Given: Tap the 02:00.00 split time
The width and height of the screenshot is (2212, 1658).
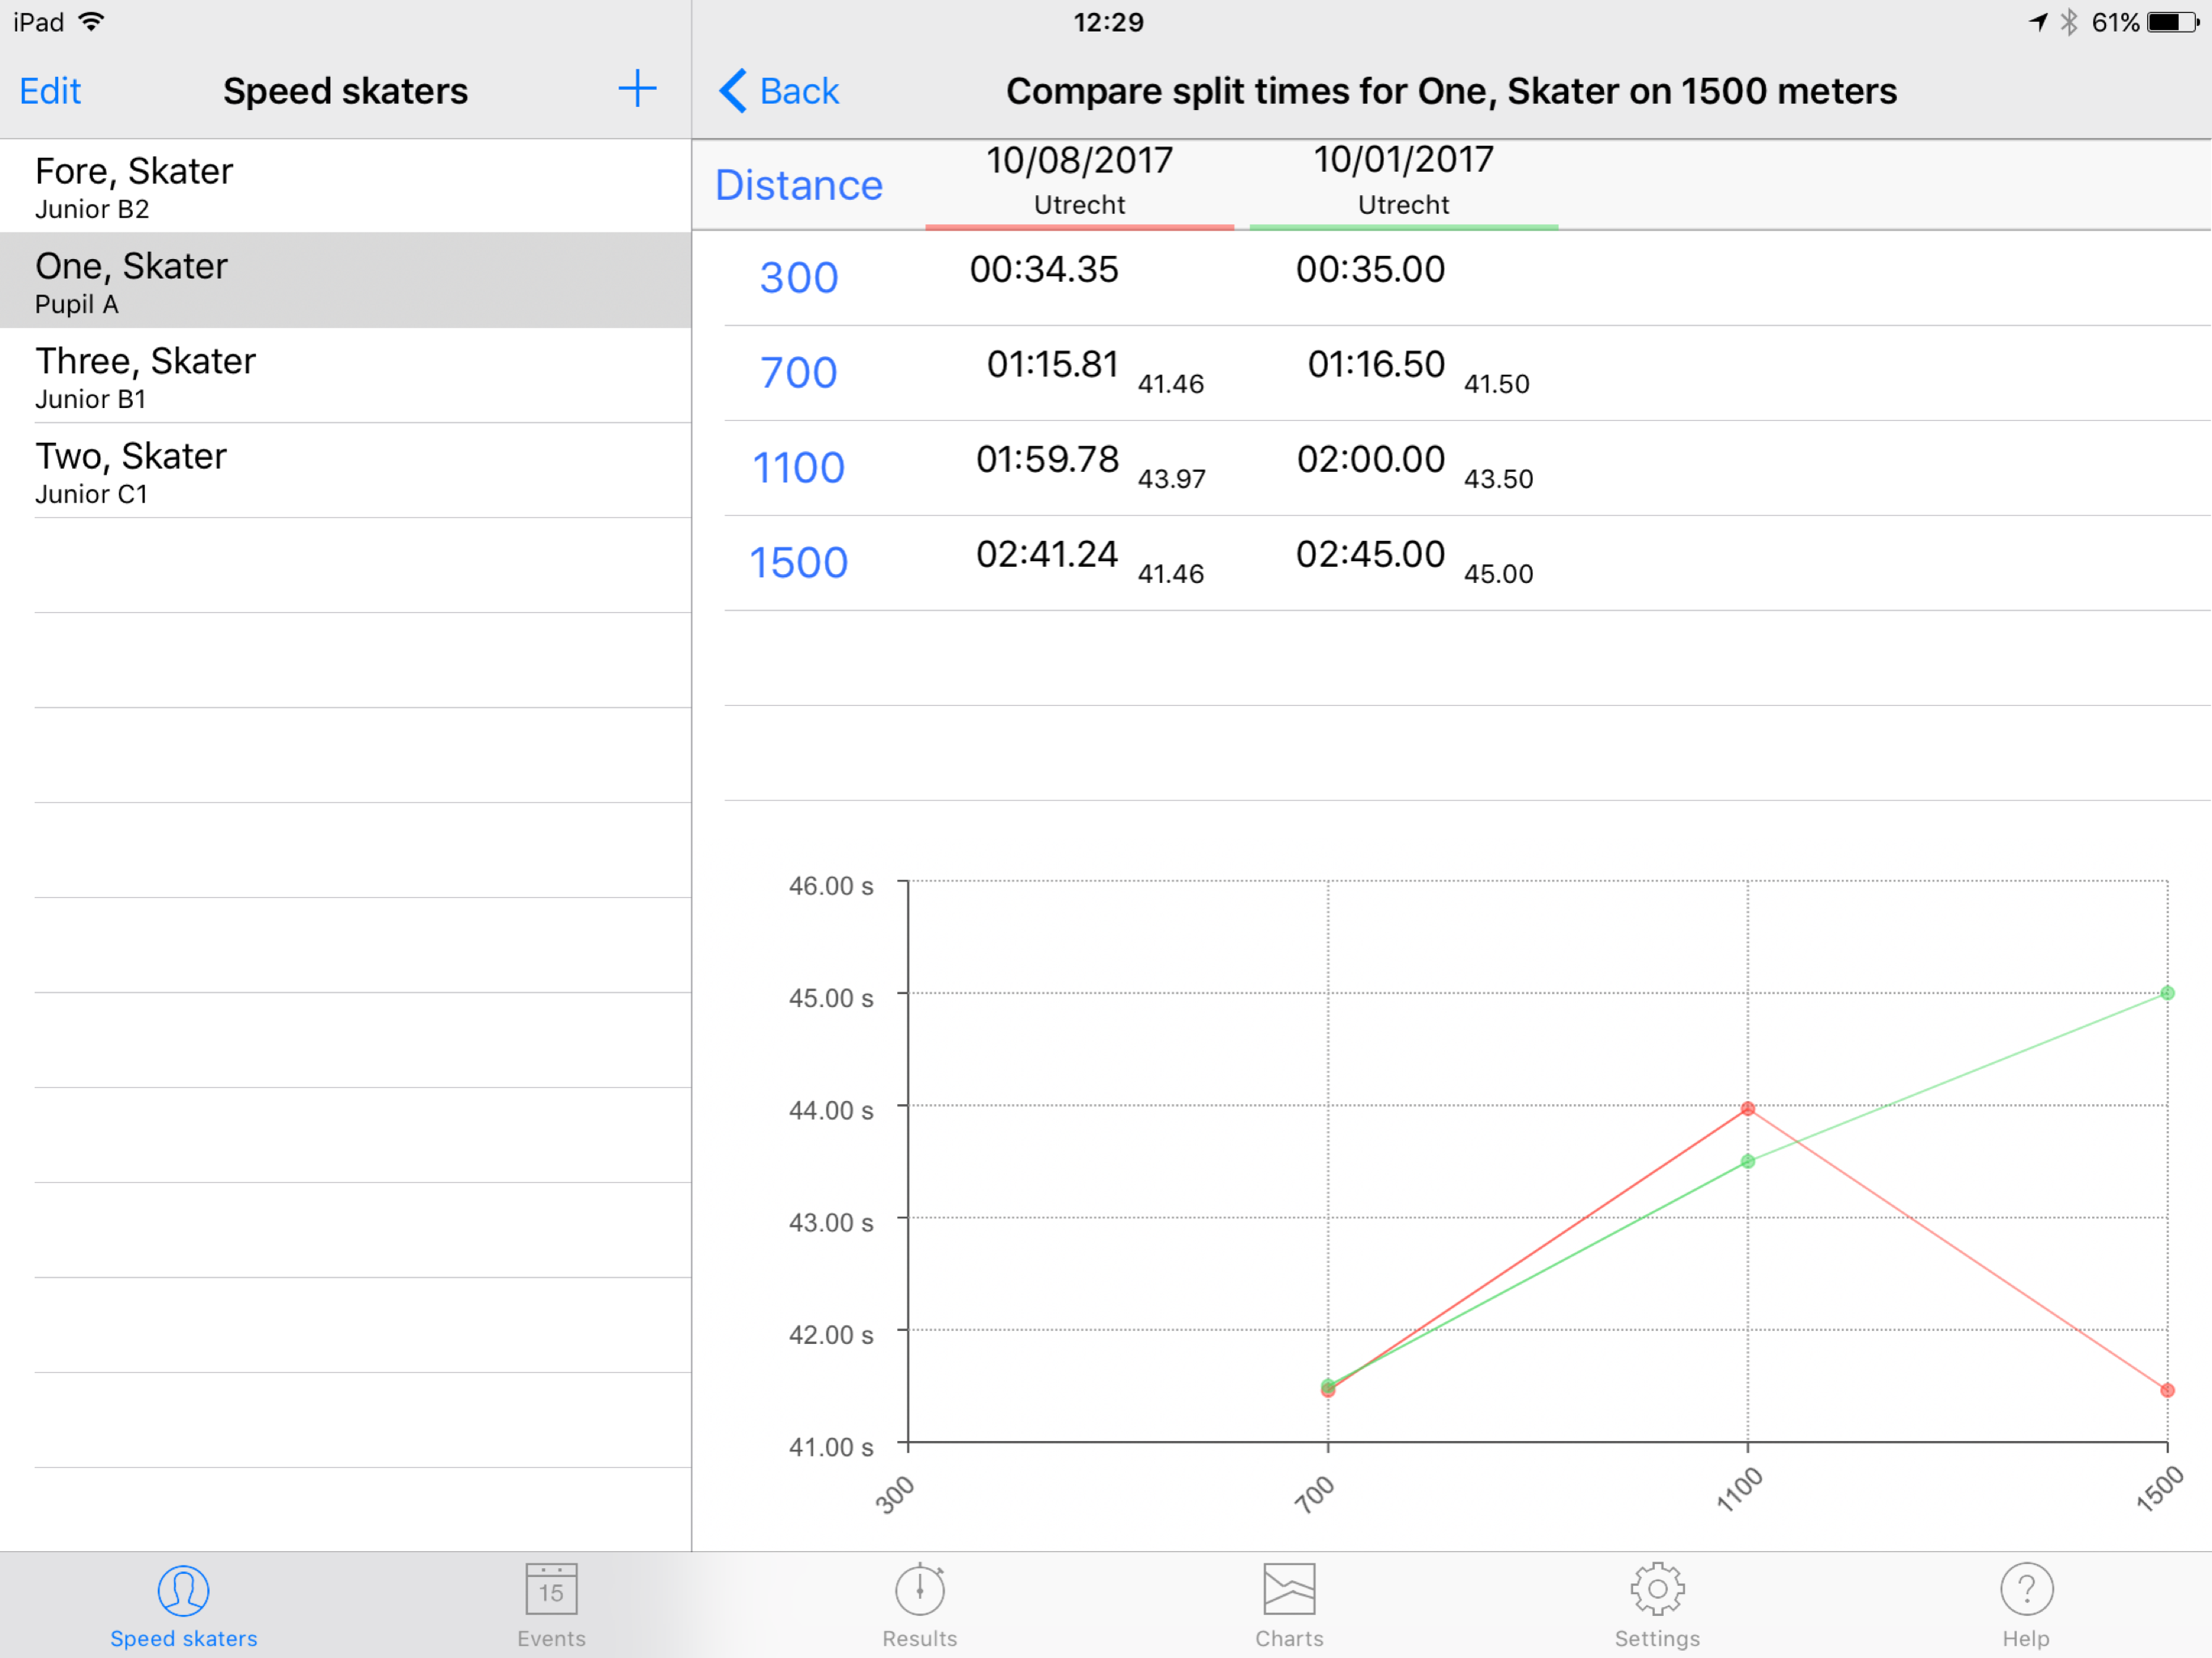Looking at the screenshot, I should point(1370,459).
